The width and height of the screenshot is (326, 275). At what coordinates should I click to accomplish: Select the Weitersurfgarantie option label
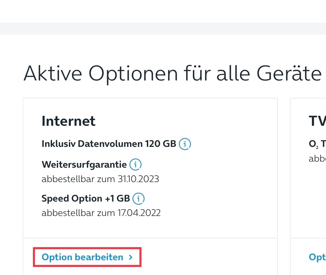coord(84,165)
